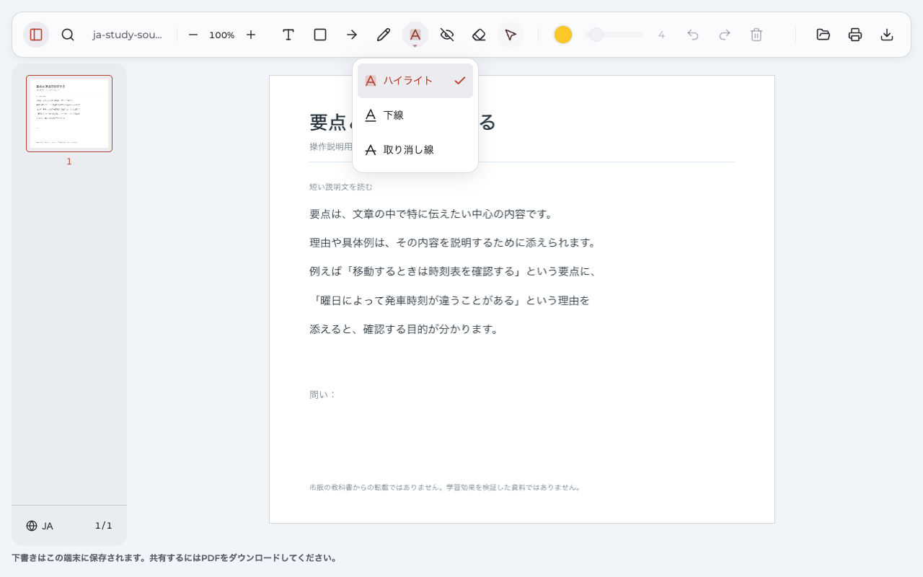The image size is (923, 577).
Task: Click the 1/1 page counter
Action: [x=104, y=526]
